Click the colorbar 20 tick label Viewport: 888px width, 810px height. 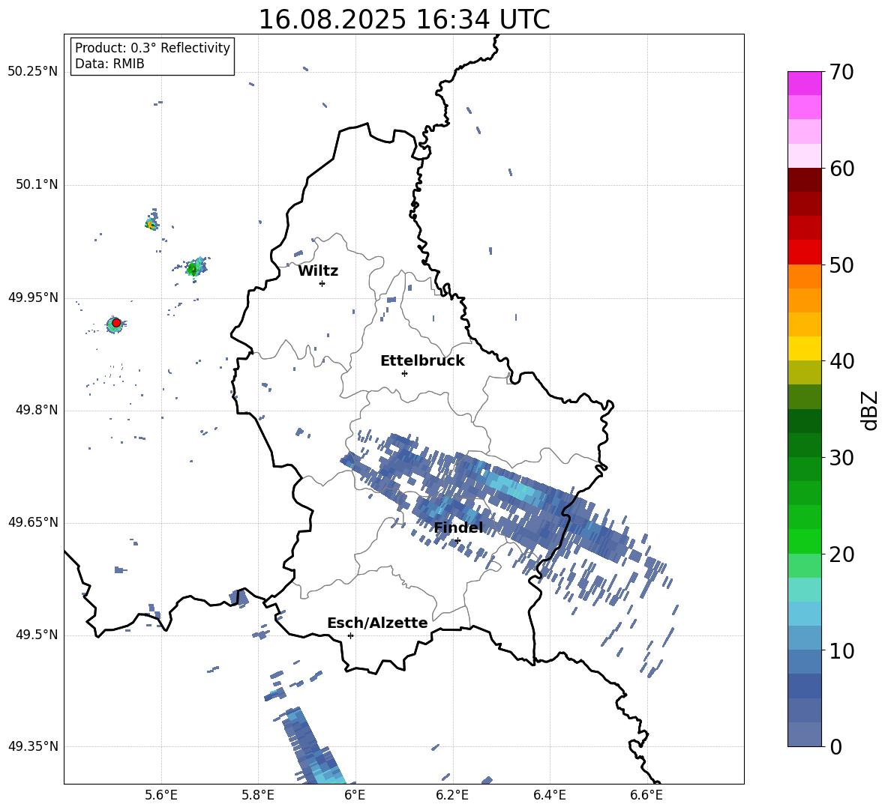tap(841, 554)
